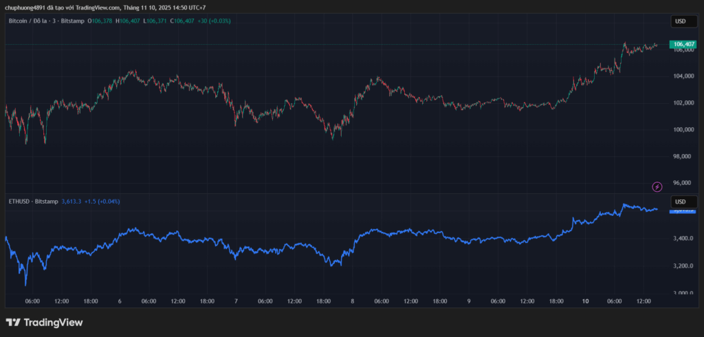
Task: Click the TradingView.com link in header
Action: point(96,8)
